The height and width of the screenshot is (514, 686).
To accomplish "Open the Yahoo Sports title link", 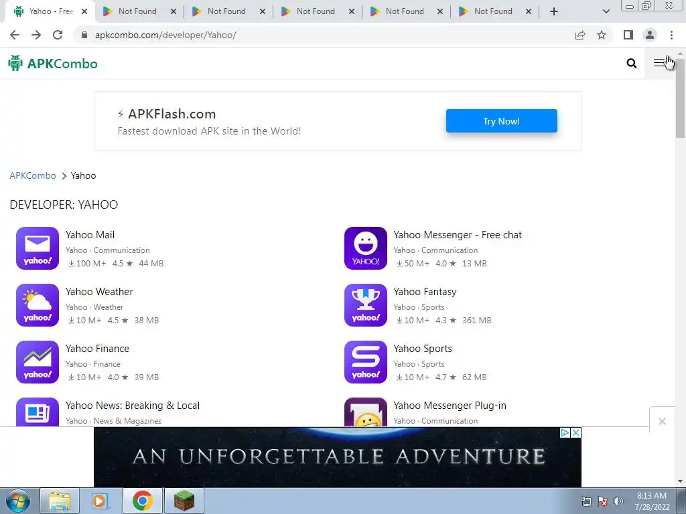I will click(x=423, y=348).
